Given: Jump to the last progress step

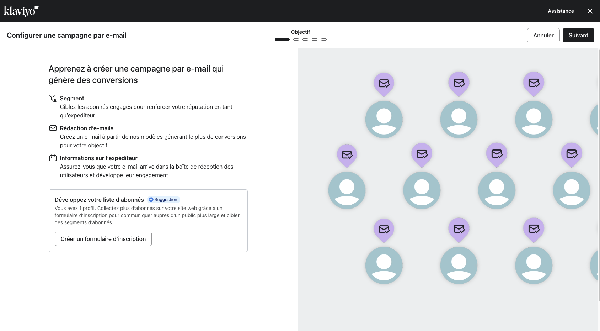Looking at the screenshot, I should tap(324, 40).
